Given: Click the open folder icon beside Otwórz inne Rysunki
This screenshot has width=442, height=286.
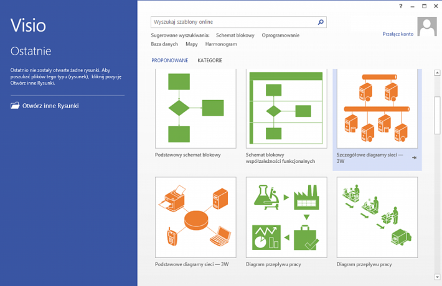Looking at the screenshot, I should [15, 106].
